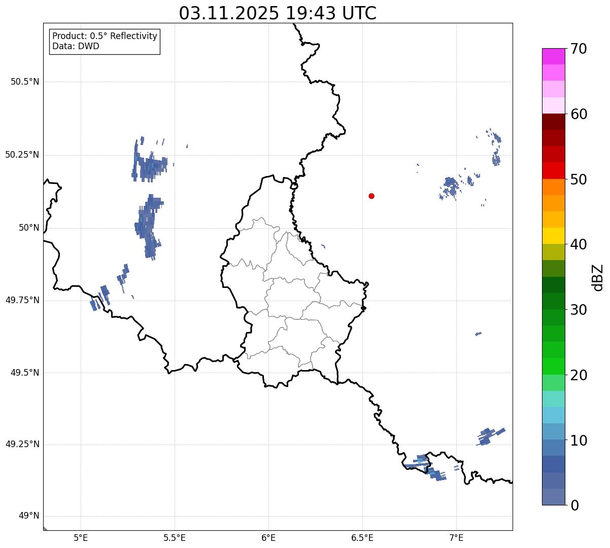The image size is (610, 548).
Task: Click the longitude label 7°E
Action: tap(456, 537)
